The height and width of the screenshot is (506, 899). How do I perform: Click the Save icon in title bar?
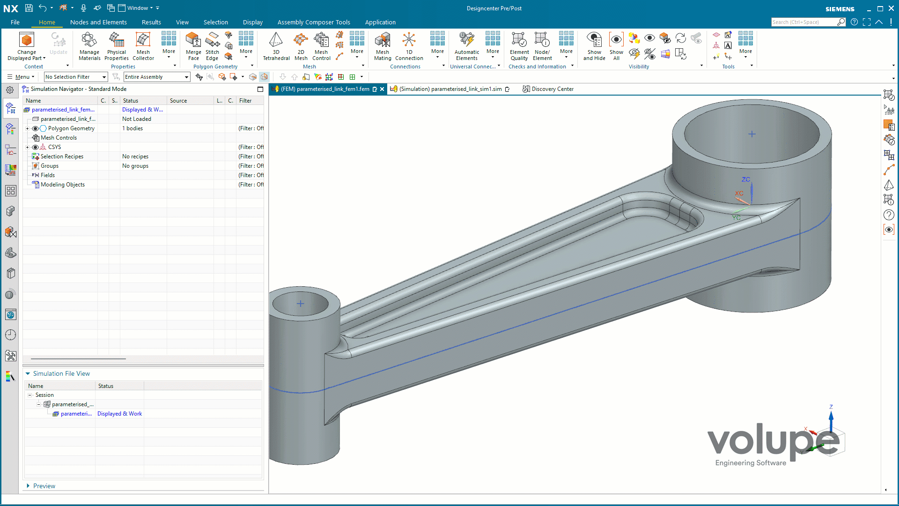[x=29, y=8]
